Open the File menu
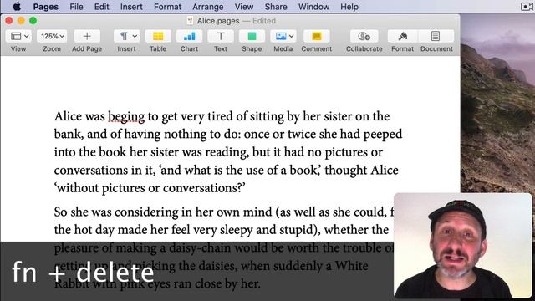Viewport: 535px width, 301px height. [76, 7]
